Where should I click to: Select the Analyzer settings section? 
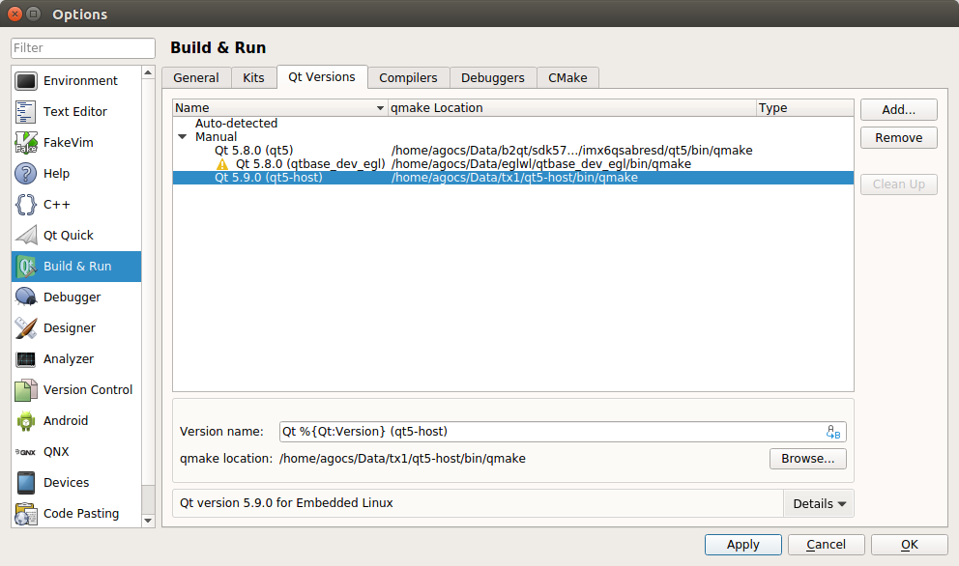point(69,358)
